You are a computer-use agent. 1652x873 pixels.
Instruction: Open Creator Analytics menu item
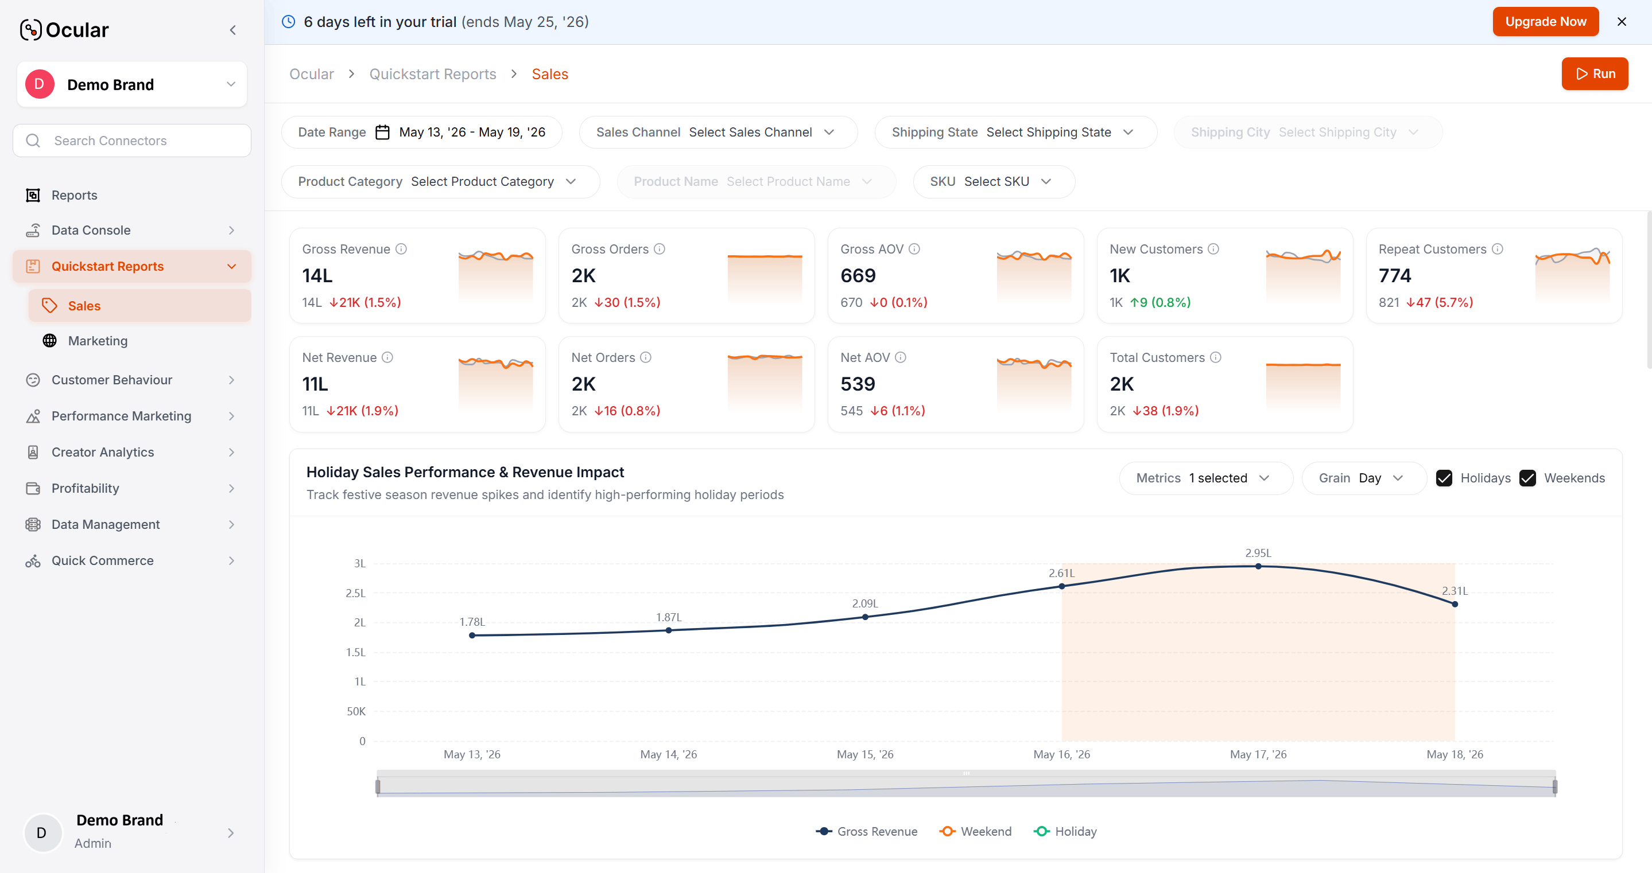(132, 452)
